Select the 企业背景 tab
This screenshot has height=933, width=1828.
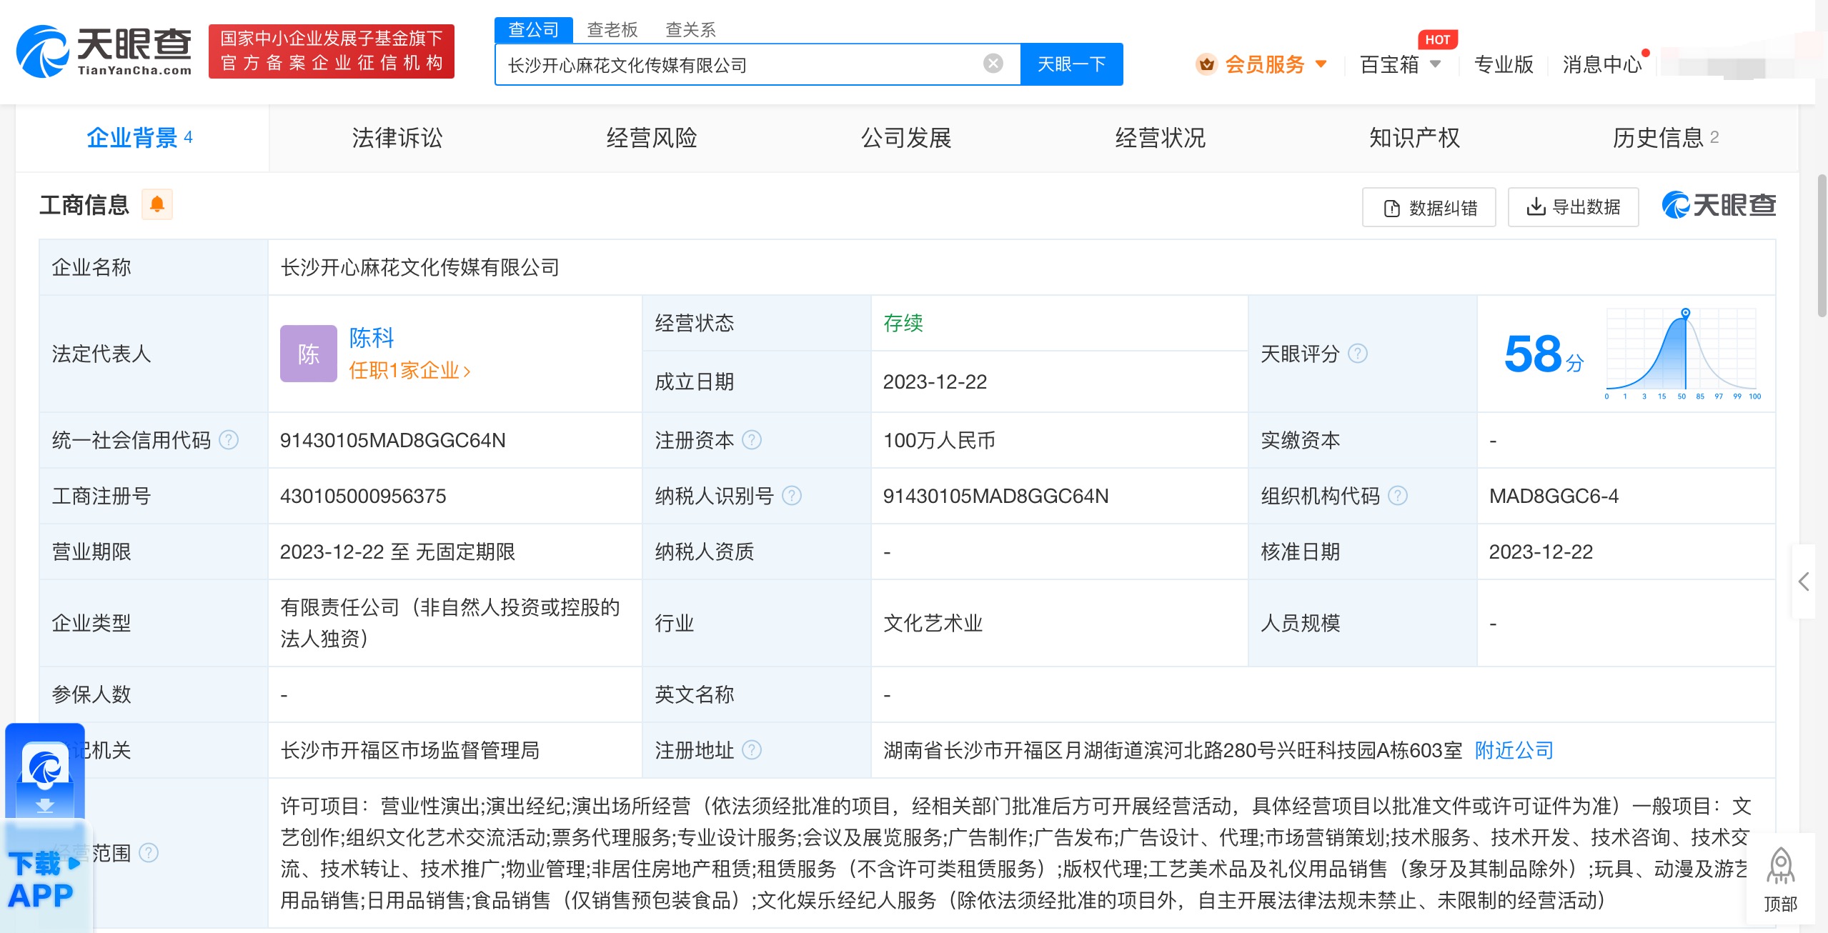[141, 138]
